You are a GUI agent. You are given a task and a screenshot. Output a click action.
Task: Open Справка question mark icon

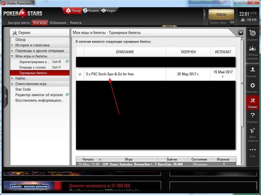(x=253, y=115)
